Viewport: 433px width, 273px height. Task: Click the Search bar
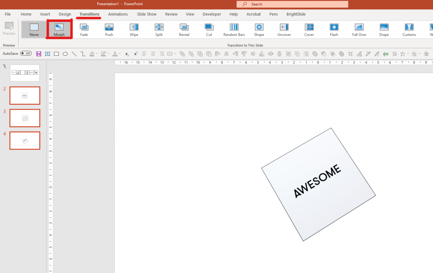[293, 4]
